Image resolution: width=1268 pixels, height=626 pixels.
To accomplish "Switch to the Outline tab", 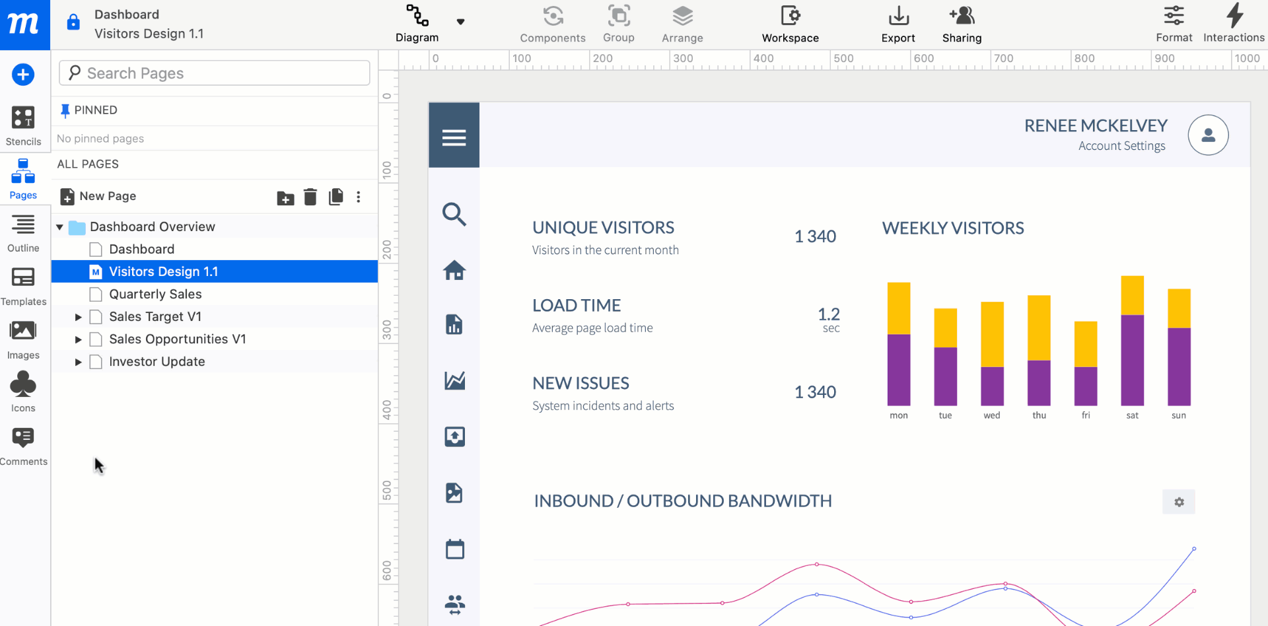I will [23, 233].
